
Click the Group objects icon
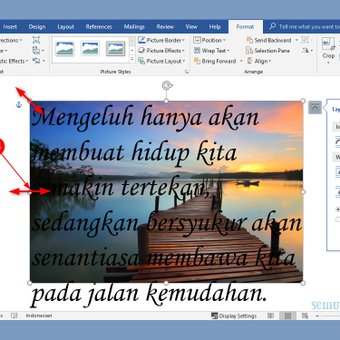click(306, 40)
